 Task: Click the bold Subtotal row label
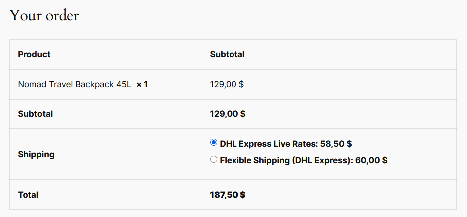(35, 114)
